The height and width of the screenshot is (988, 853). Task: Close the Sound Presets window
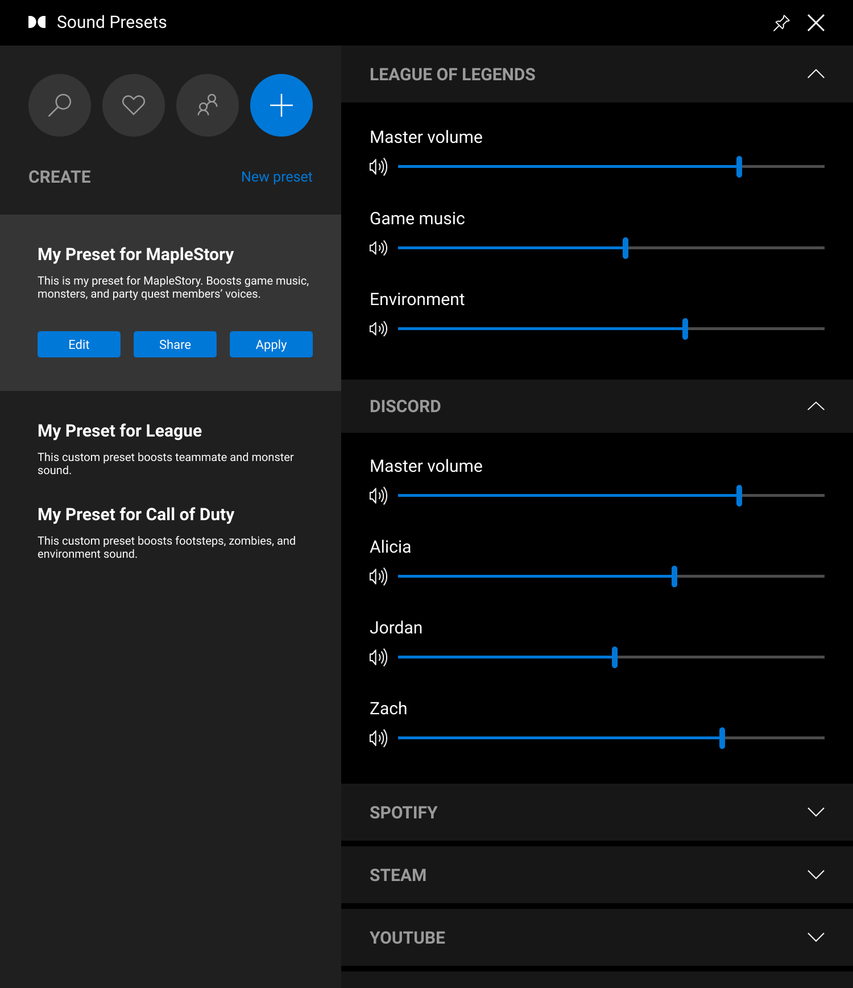(x=816, y=23)
